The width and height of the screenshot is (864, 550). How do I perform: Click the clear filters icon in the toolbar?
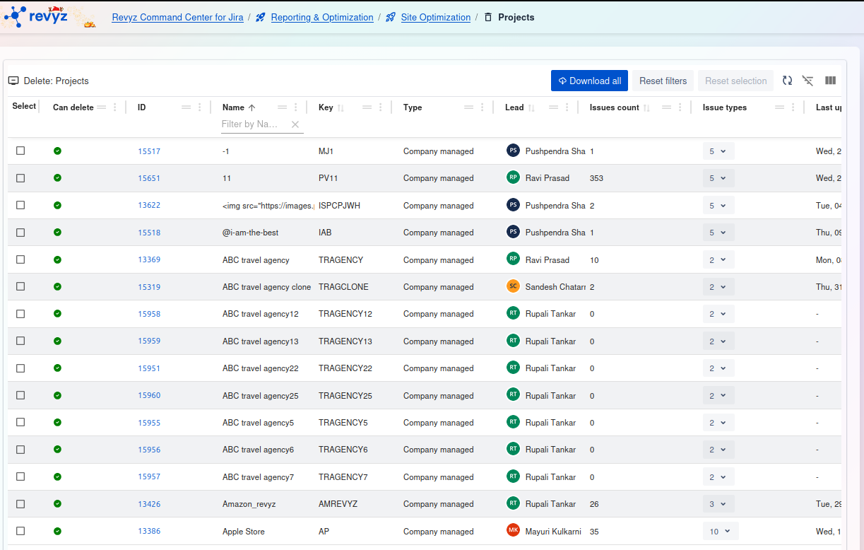point(808,81)
